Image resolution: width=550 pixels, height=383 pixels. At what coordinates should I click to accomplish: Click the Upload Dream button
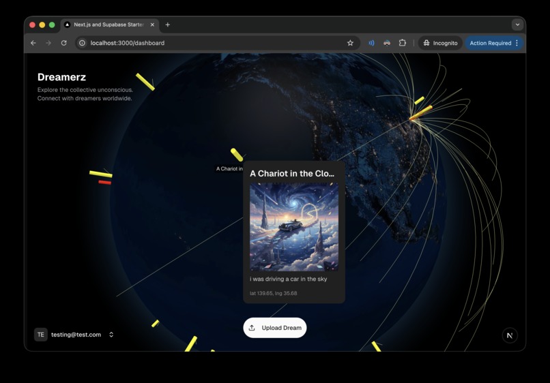pyautogui.click(x=274, y=328)
